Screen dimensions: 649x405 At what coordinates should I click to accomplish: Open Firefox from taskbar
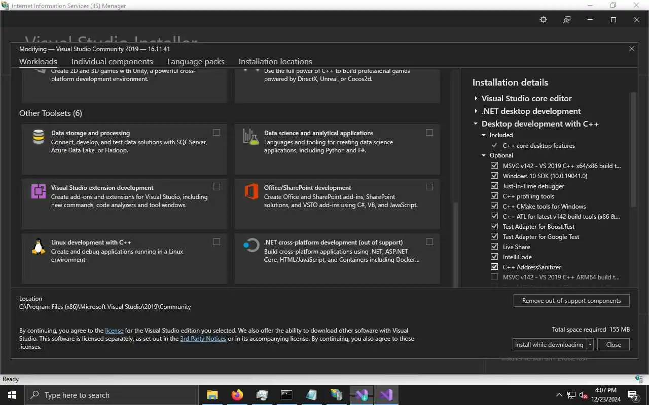[237, 395]
